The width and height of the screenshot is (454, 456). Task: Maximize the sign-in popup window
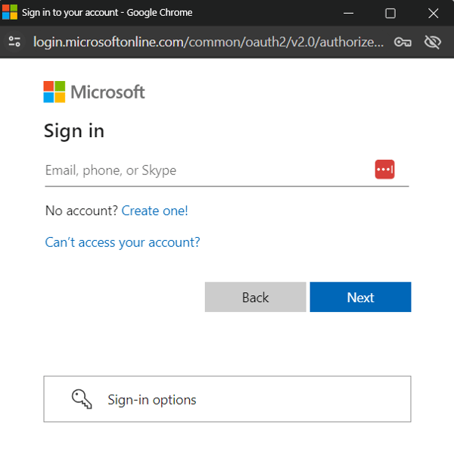390,13
